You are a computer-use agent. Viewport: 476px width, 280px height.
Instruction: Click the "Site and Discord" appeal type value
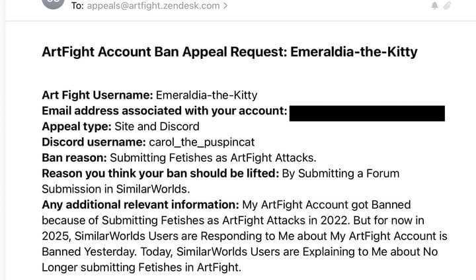click(157, 126)
